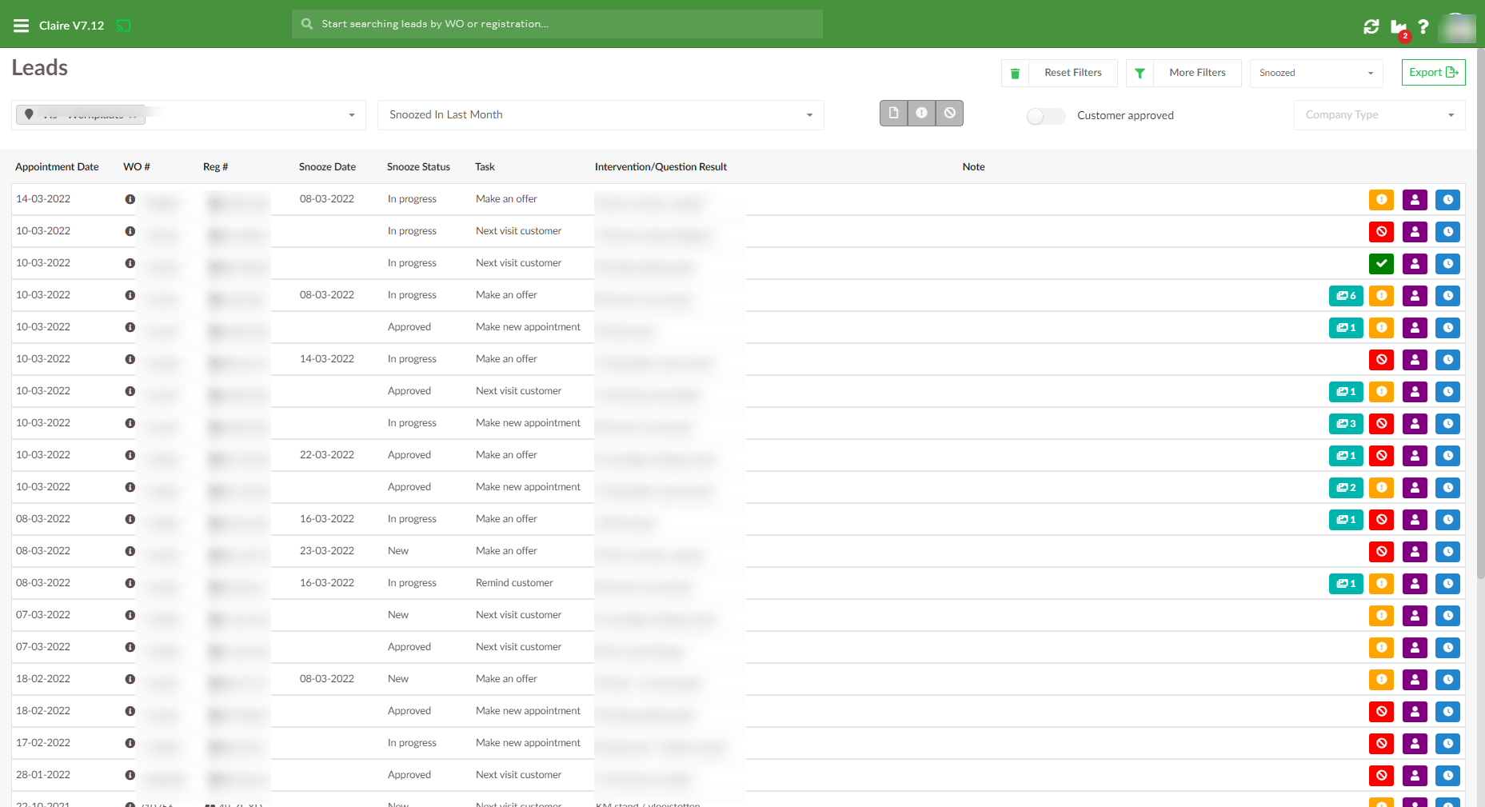
Task: Open the teal attachments badge showing 6
Action: (x=1346, y=296)
